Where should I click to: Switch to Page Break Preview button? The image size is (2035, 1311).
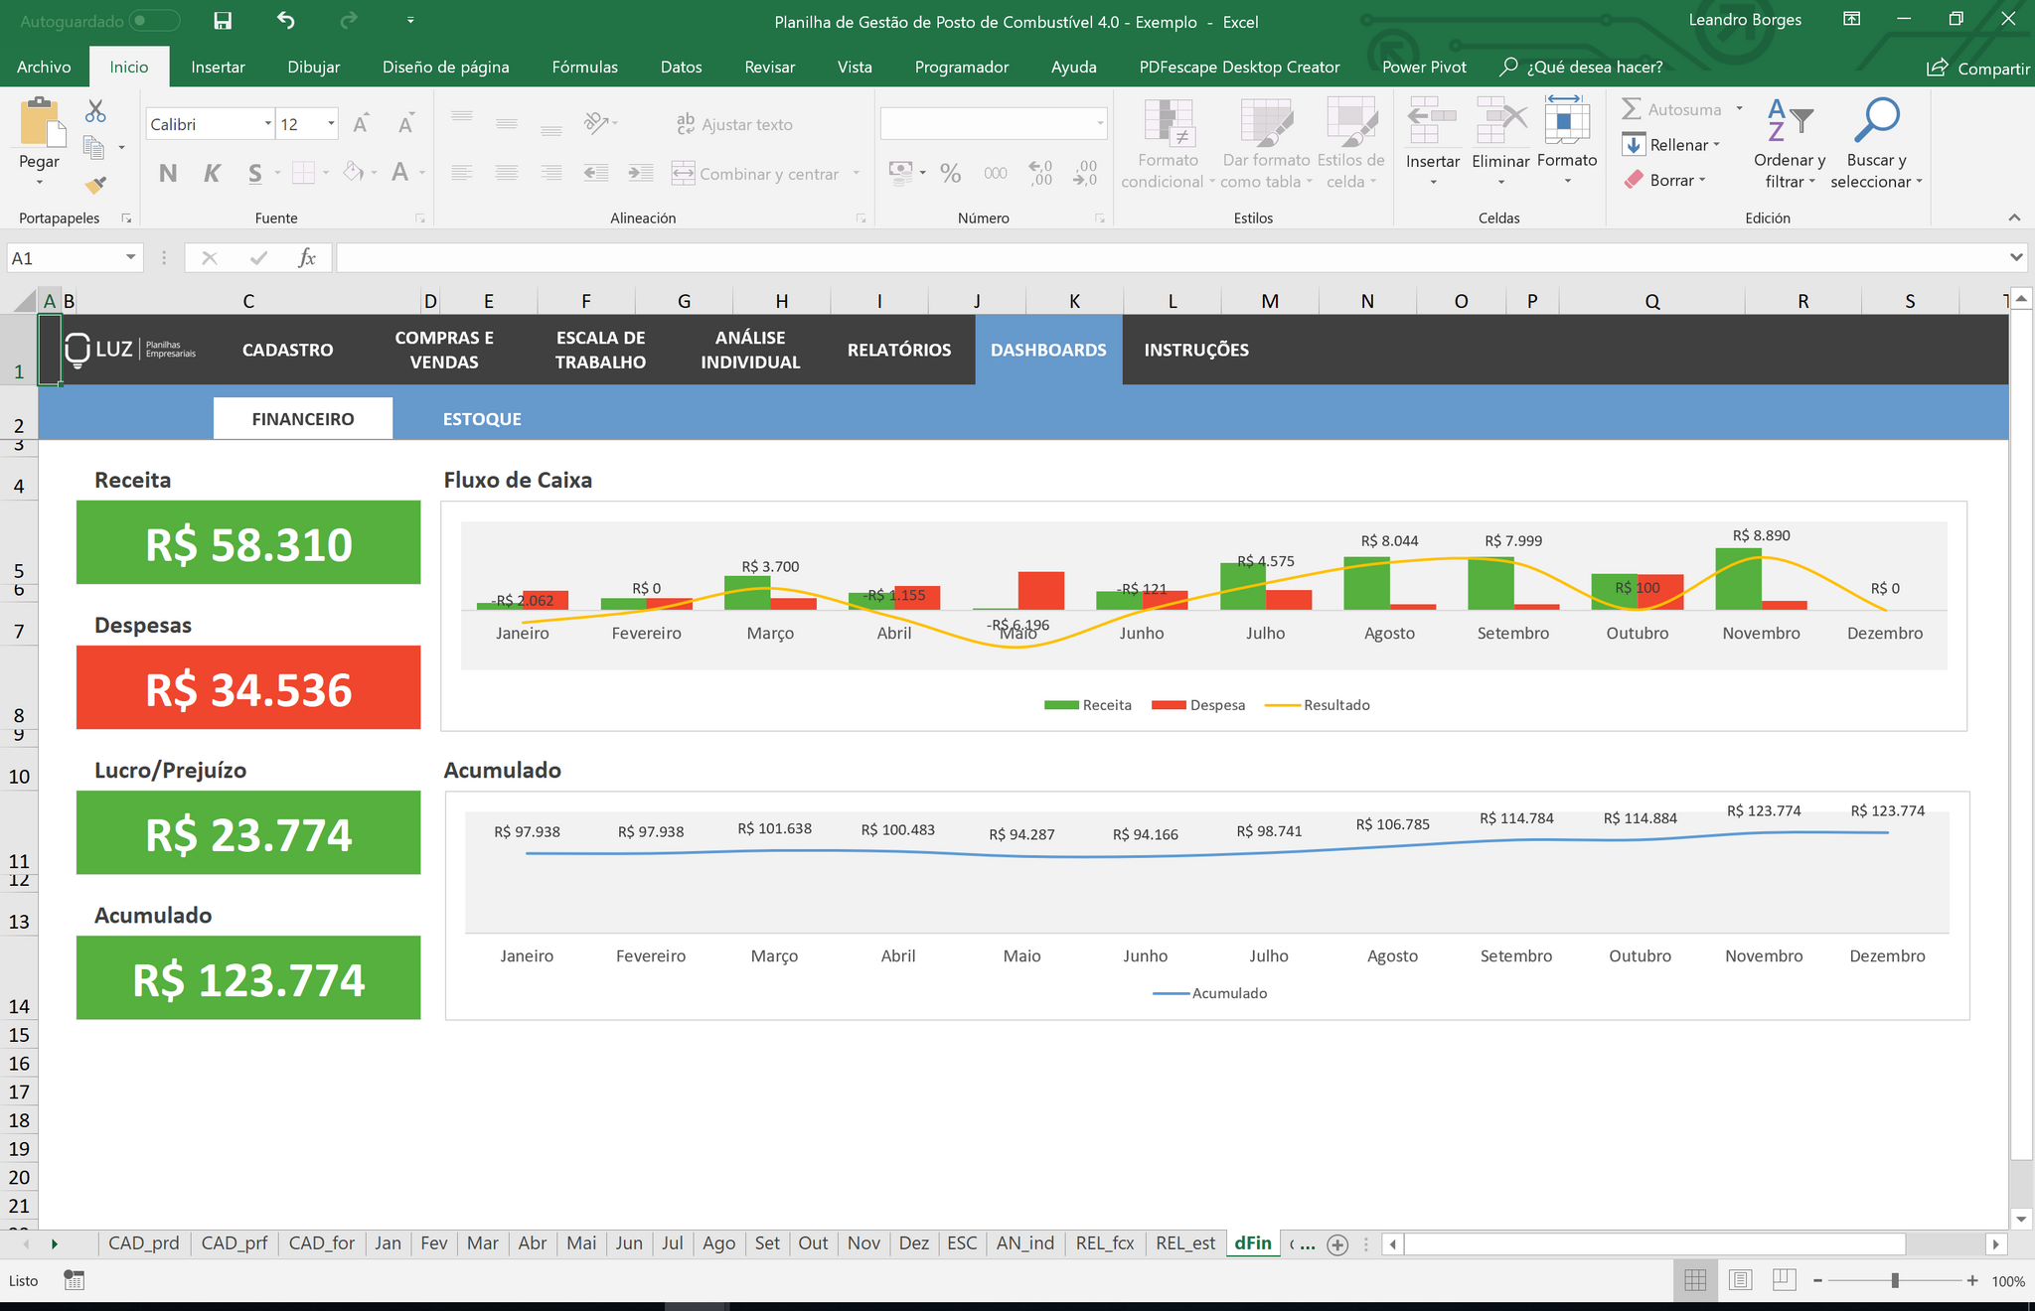(x=1784, y=1280)
